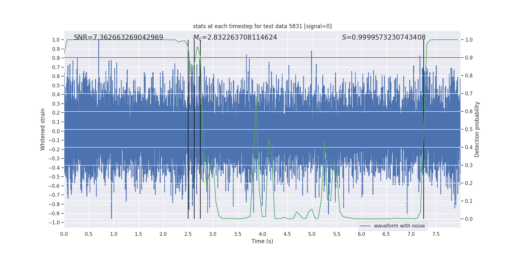Click the black vertical marker at 2.75 seconds
Viewport: 512px width, 256px height.
(200, 129)
